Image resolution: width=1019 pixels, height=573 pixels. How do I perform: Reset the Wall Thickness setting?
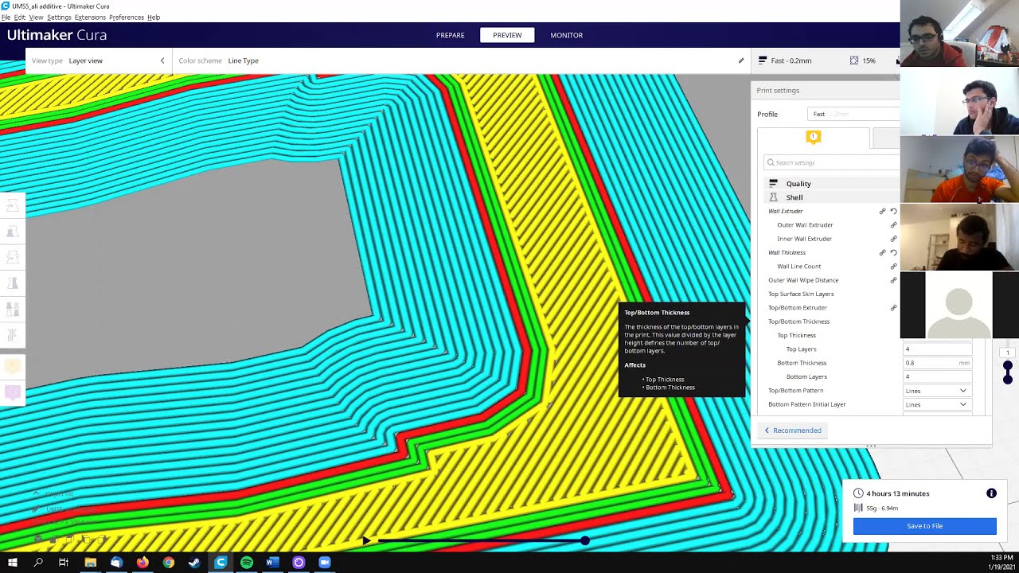point(893,252)
